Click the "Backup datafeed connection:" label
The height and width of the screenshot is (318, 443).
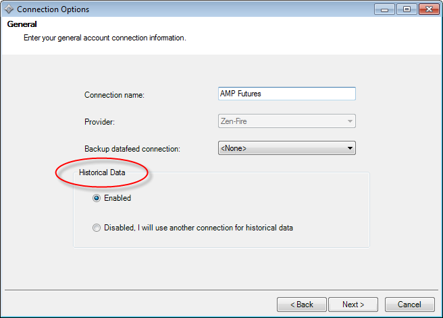point(132,149)
